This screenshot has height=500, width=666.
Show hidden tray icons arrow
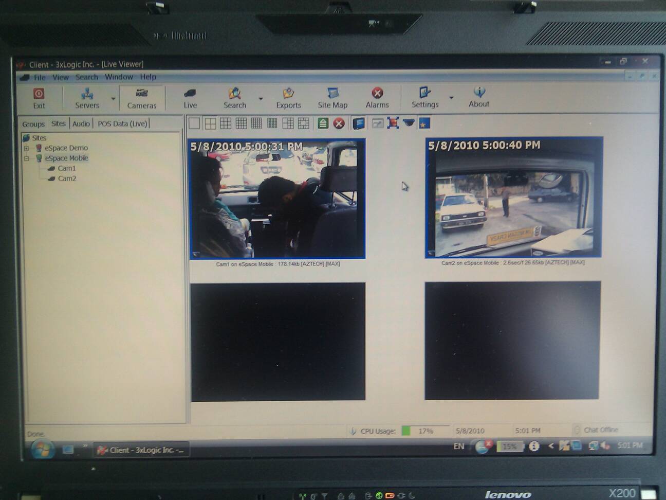(x=551, y=446)
